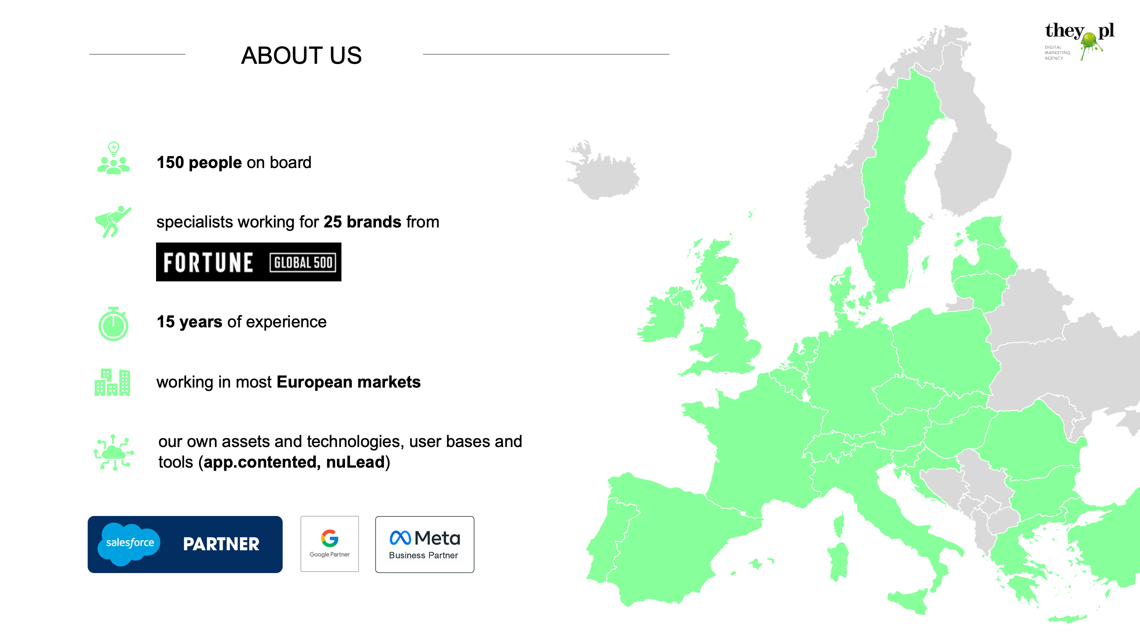This screenshot has height=642, width=1140.
Task: Click the '15 years of experience' text
Action: (x=242, y=322)
